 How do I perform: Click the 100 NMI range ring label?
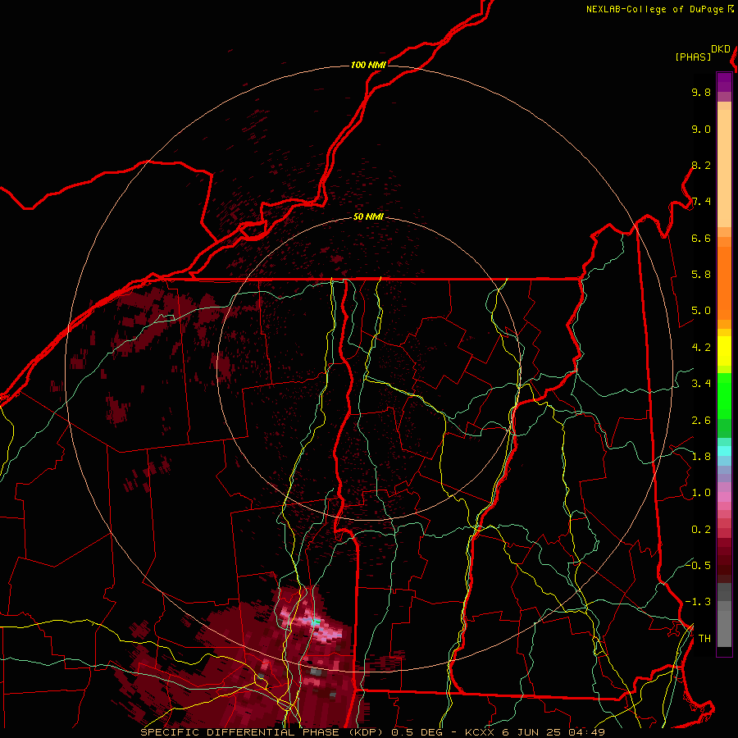tap(368, 65)
